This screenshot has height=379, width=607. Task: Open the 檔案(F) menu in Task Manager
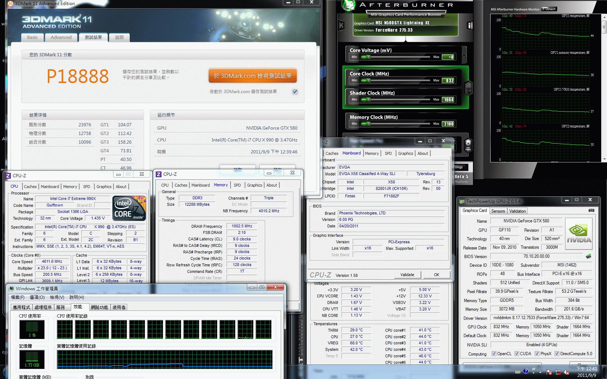click(x=18, y=297)
